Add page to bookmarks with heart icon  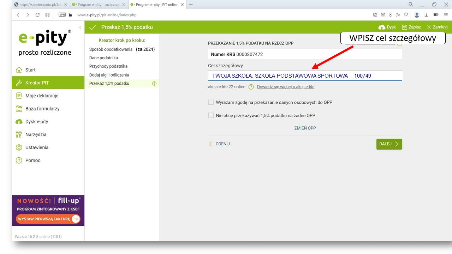click(x=406, y=15)
